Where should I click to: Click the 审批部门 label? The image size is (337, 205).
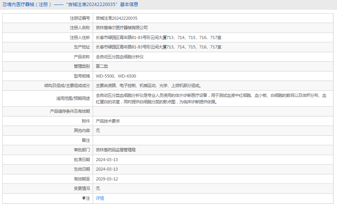click(x=82, y=150)
